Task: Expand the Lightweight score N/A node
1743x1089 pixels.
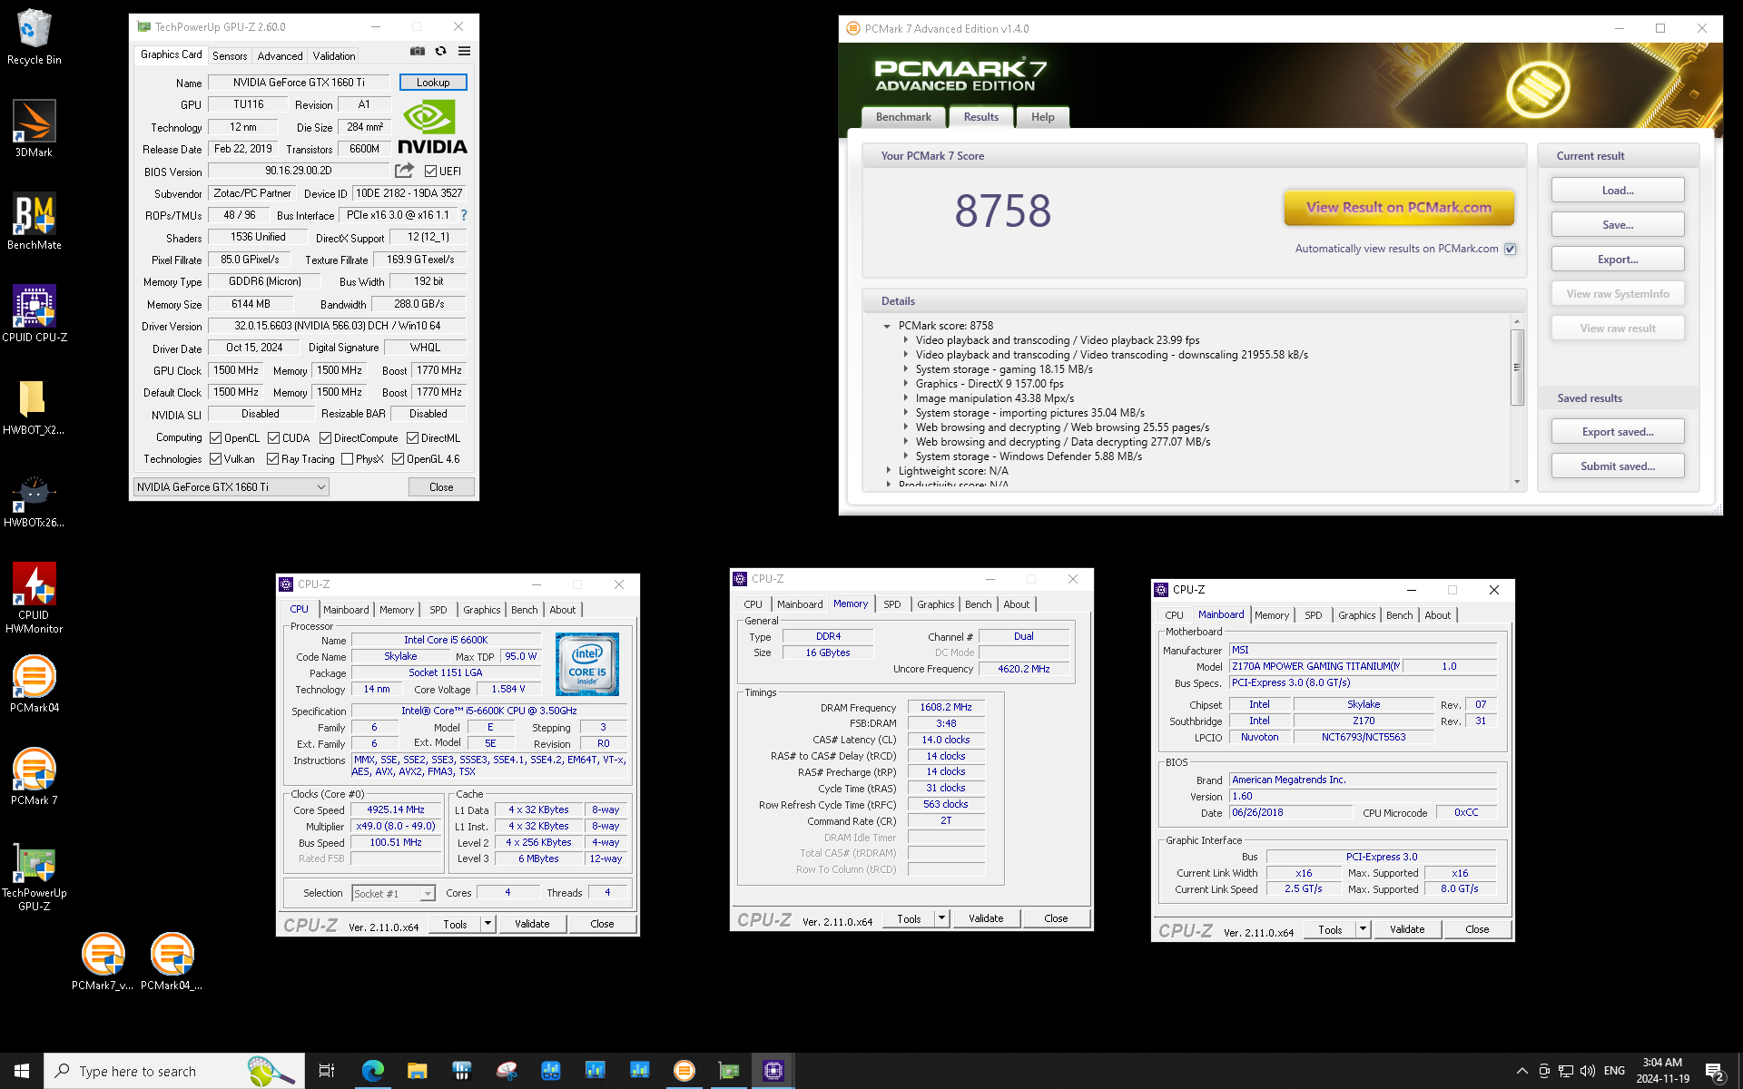Action: 888,471
